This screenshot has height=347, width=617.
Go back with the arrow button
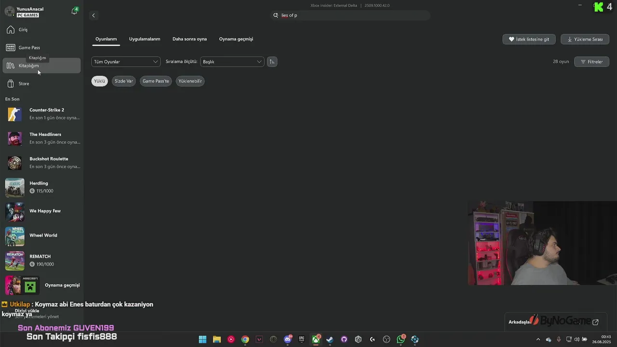[94, 15]
